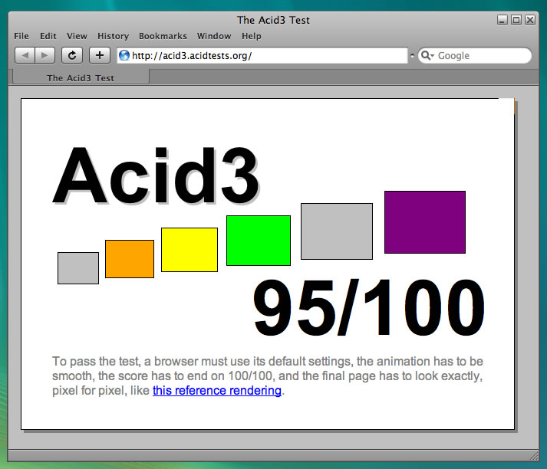Reload the Acid3 test page
The image size is (547, 469).
tap(72, 55)
